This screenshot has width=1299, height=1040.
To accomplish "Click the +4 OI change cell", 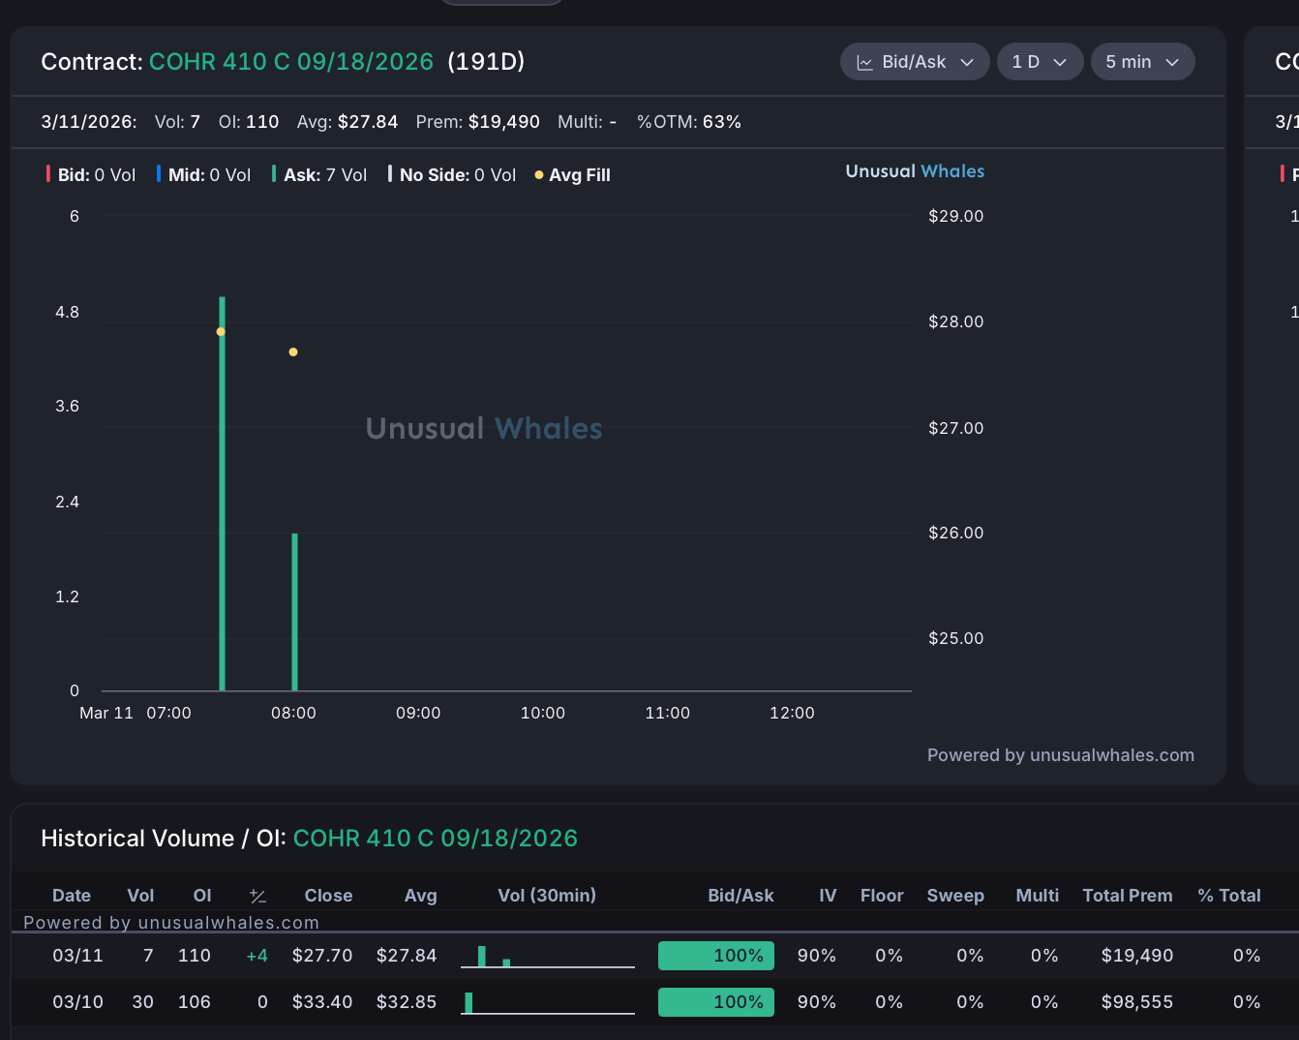I will click(257, 956).
